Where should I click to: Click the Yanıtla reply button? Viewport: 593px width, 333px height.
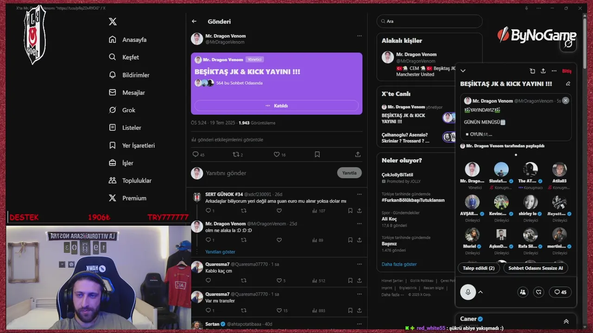pyautogui.click(x=349, y=173)
